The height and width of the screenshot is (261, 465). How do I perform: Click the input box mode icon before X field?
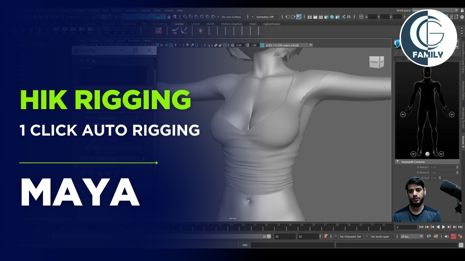361,17
